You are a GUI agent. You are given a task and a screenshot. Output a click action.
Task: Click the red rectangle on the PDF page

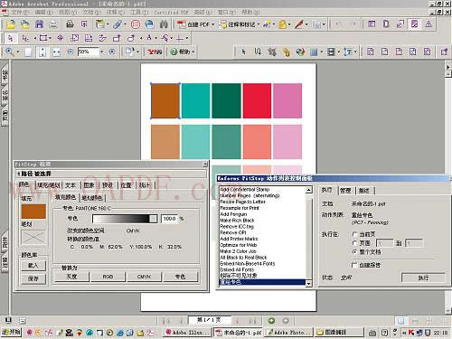pyautogui.click(x=257, y=100)
